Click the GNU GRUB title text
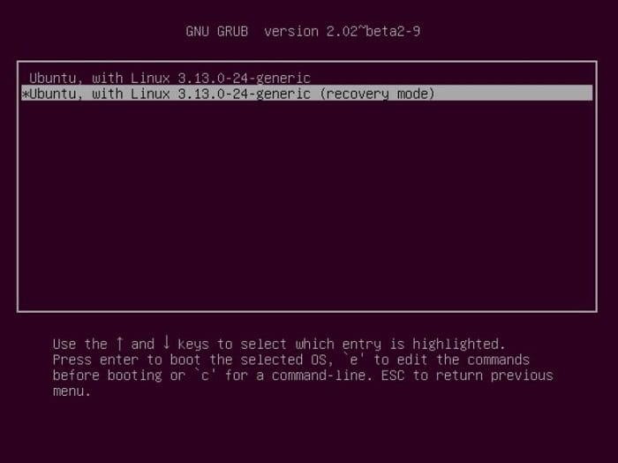This screenshot has width=618, height=463. [217, 31]
